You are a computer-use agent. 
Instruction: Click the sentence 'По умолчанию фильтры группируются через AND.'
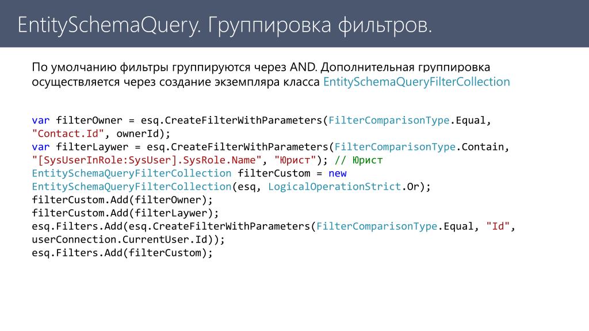click(x=175, y=67)
